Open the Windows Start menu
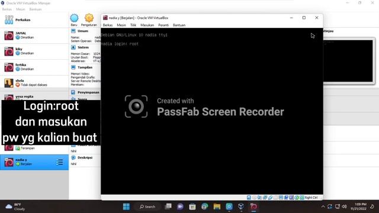Screen dimensions: 379x213 point(126,206)
